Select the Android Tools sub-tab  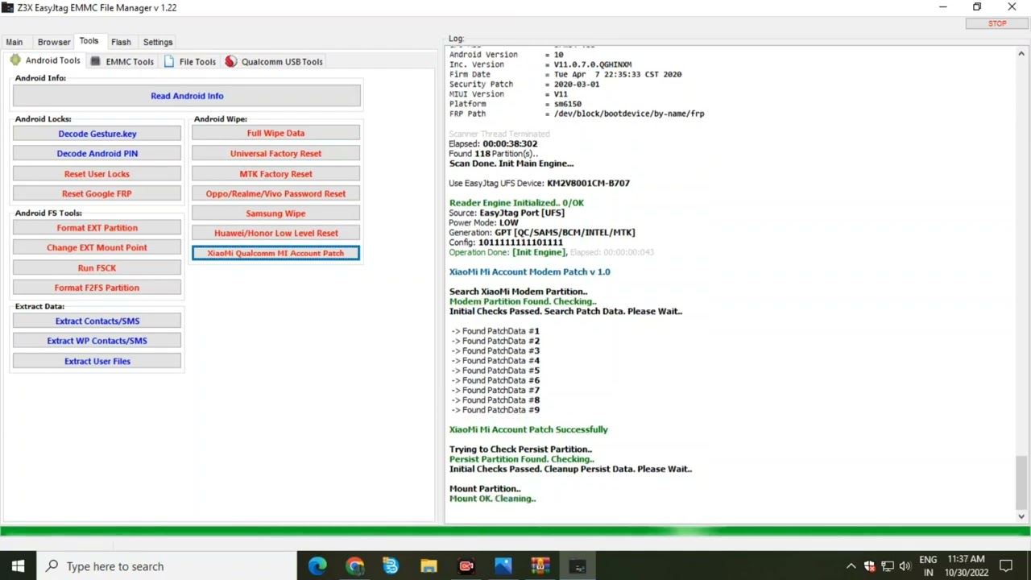point(45,60)
